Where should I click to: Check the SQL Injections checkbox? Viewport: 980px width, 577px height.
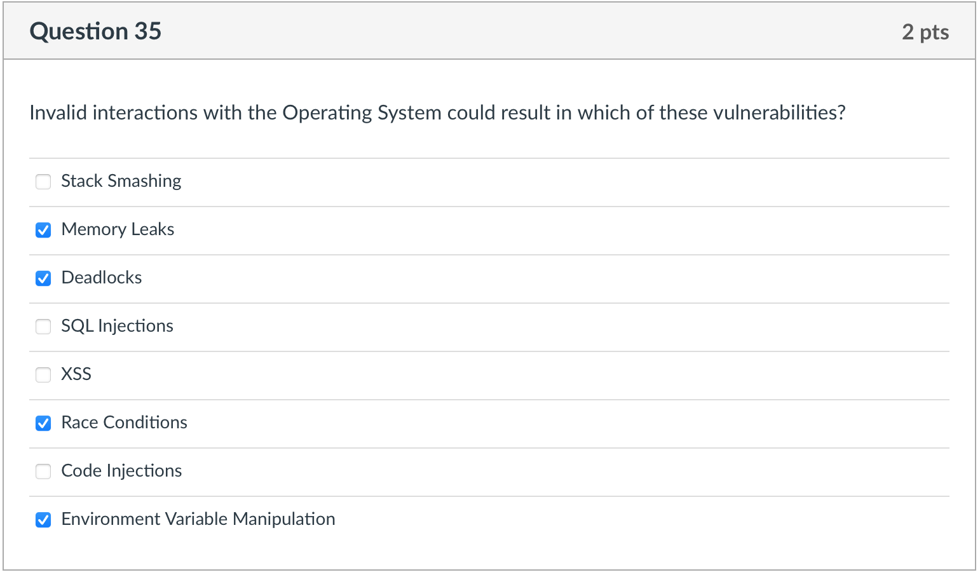pos(43,327)
